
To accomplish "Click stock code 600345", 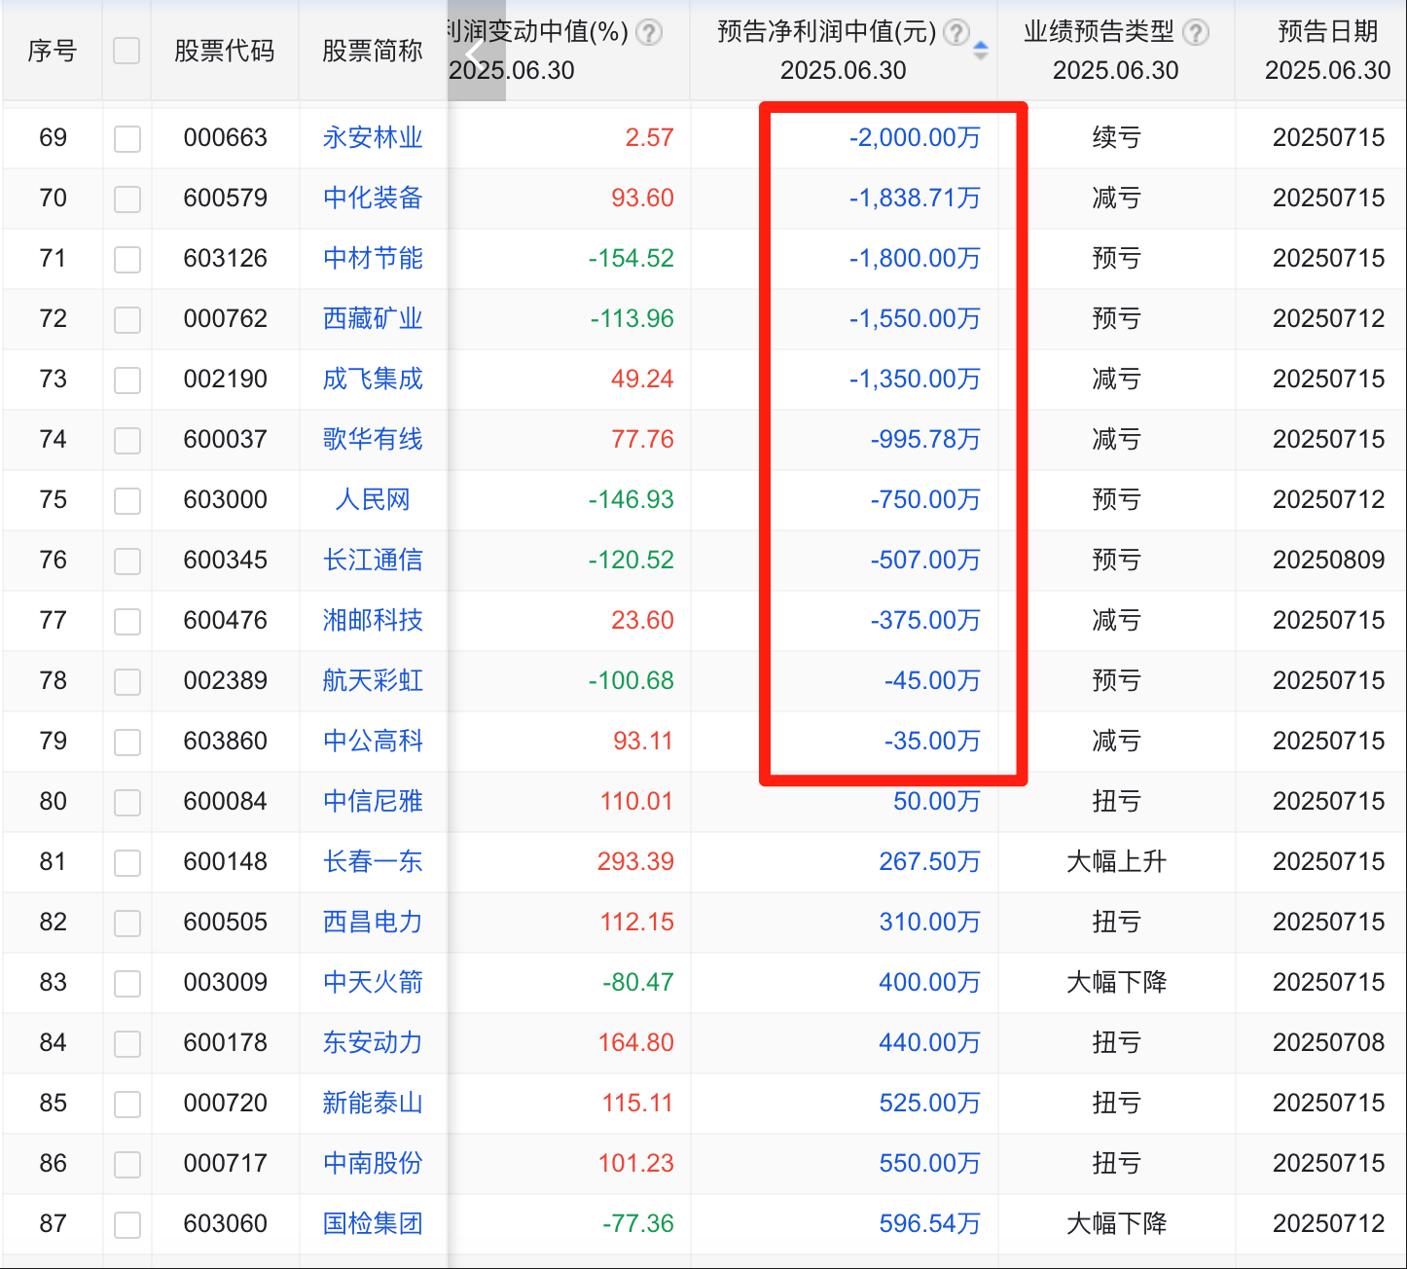I will pos(226,560).
